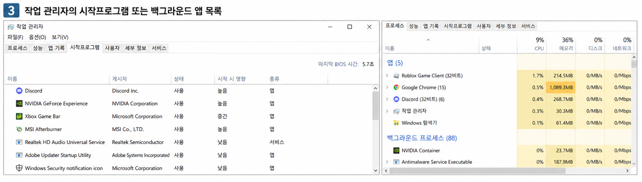Click the 앱 (5) group heading
The height and width of the screenshot is (182, 642).
pyautogui.click(x=395, y=63)
